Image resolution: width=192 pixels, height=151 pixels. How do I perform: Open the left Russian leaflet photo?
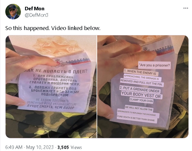pos(51,87)
